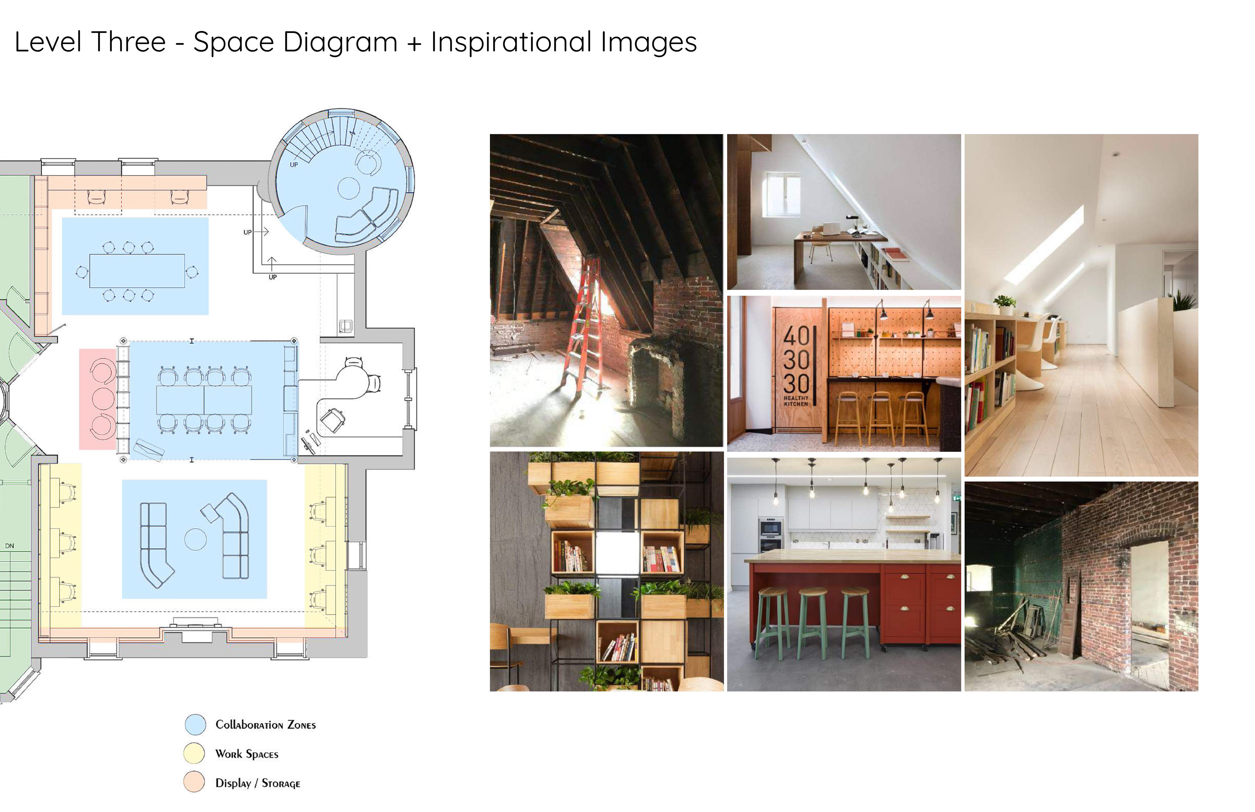The width and height of the screenshot is (1255, 812).
Task: Select the tilted side table near curved sofa
Action: tap(209, 513)
